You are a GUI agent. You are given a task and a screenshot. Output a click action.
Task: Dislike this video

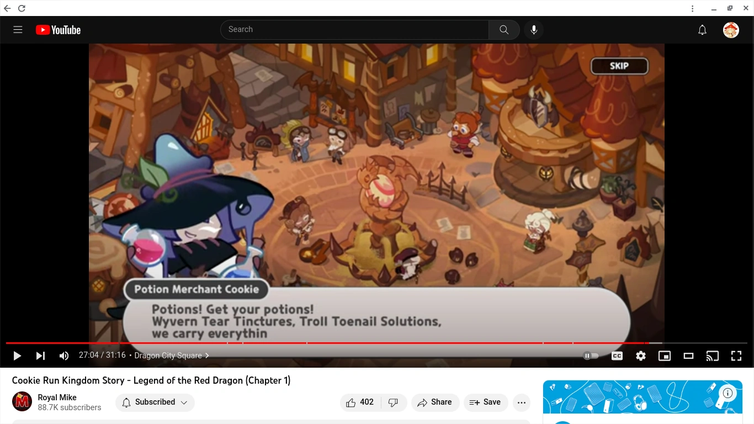pos(394,402)
